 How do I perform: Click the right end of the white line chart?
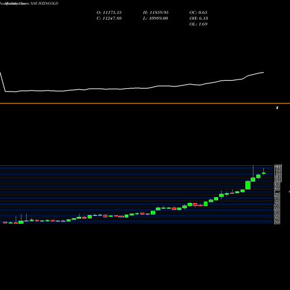[263, 72]
